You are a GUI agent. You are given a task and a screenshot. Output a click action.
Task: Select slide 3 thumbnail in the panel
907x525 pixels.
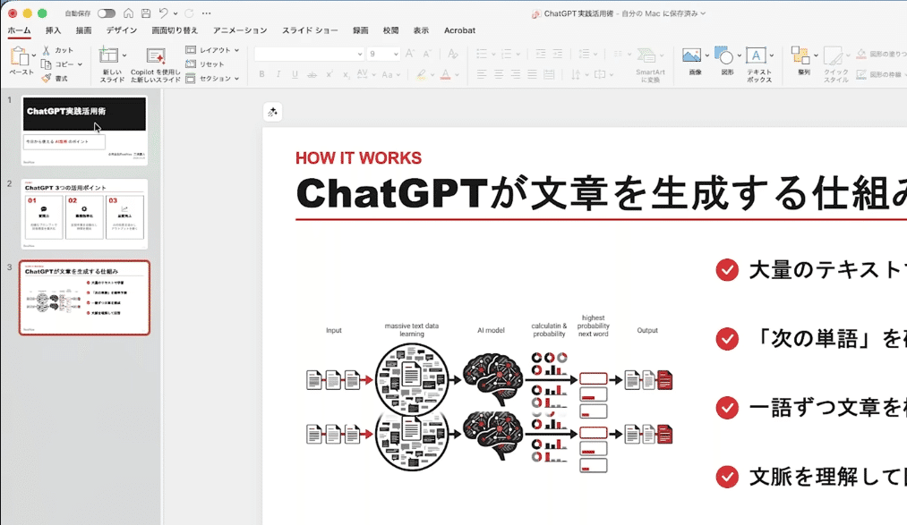click(84, 298)
